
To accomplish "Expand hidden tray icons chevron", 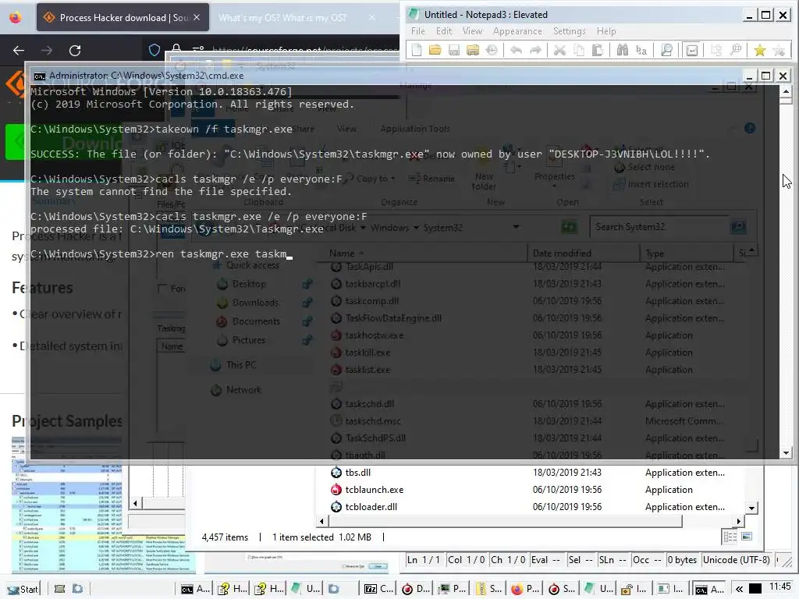I will (740, 590).
